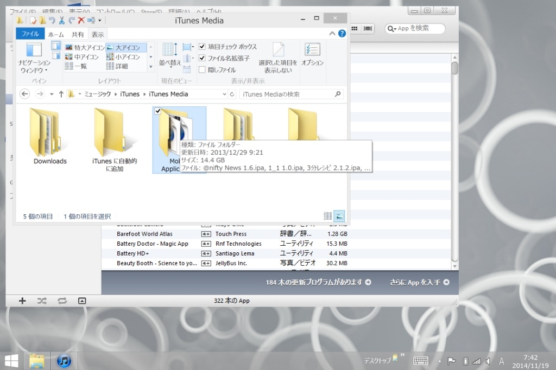This screenshot has width=556, height=370.
Task: Switch iTunes to grid view icon
Action: pyautogui.click(x=354, y=28)
